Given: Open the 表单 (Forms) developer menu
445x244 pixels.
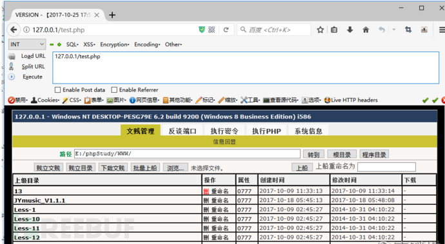Looking at the screenshot, I should 94,100.
